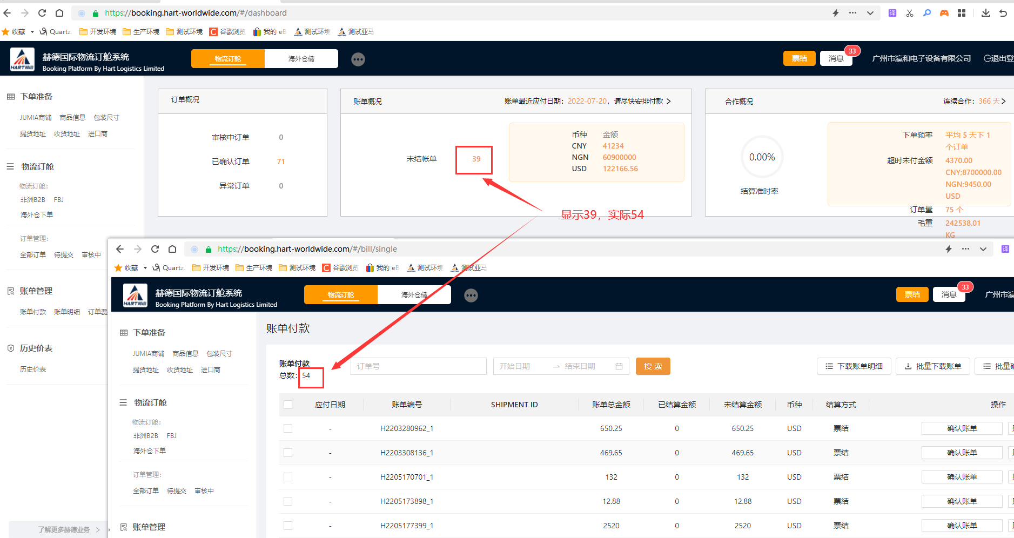Check the row for bill H2203280962_1

pyautogui.click(x=288, y=428)
